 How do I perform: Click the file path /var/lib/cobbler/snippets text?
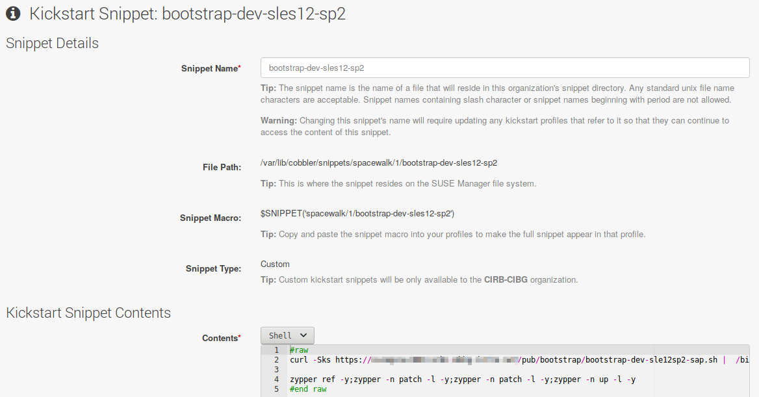379,162
